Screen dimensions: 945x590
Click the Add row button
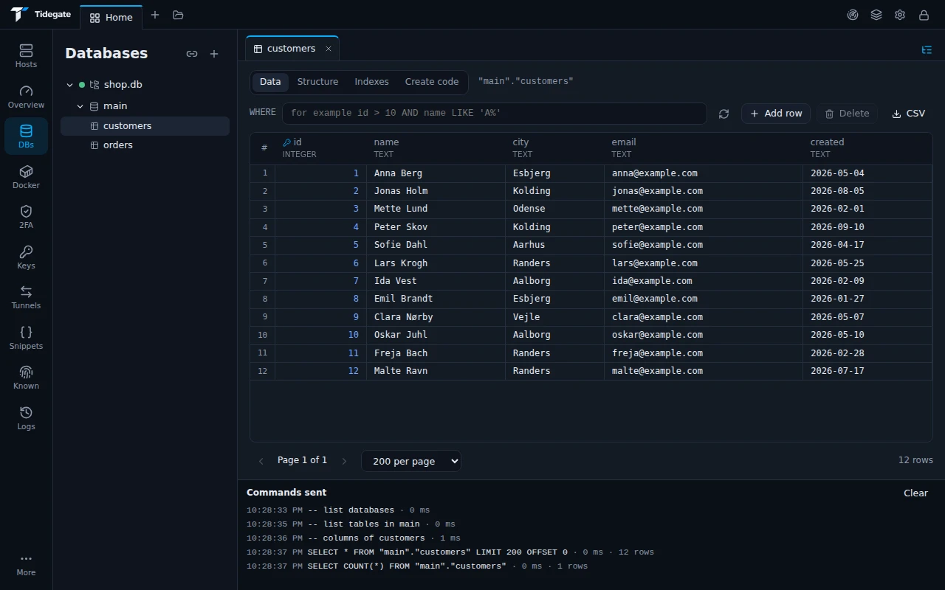776,114
